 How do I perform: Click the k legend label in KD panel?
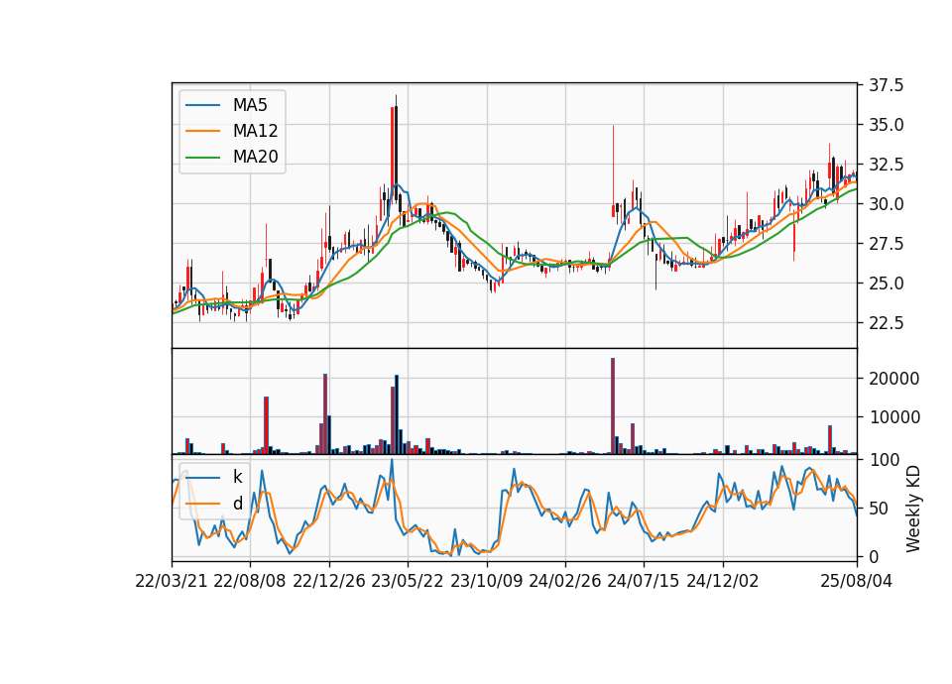(x=237, y=477)
